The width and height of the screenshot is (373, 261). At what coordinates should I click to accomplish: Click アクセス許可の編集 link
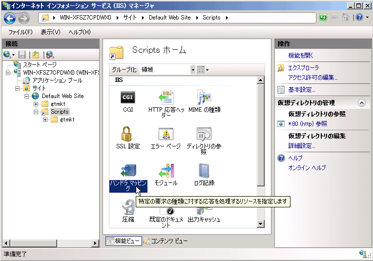(x=312, y=78)
